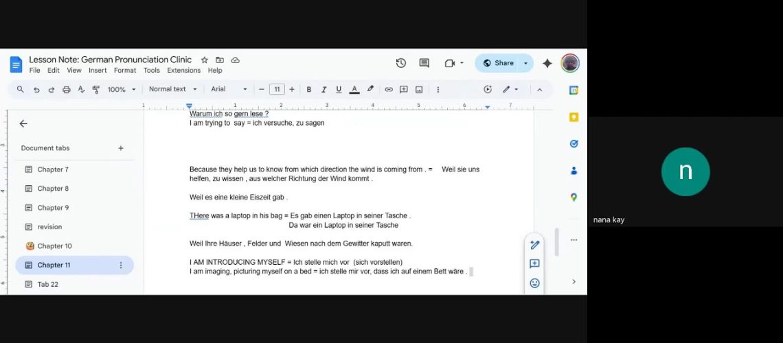Add a new document tab
Viewport: 783px width, 343px height.
(121, 148)
